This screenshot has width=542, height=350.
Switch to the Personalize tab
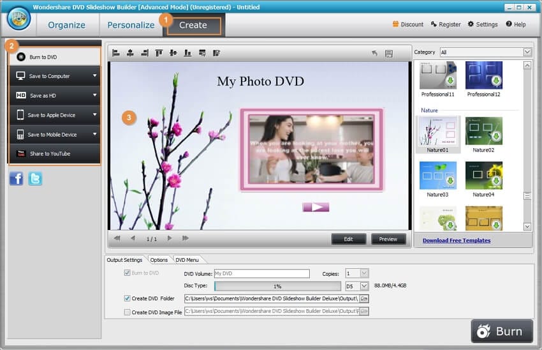131,25
